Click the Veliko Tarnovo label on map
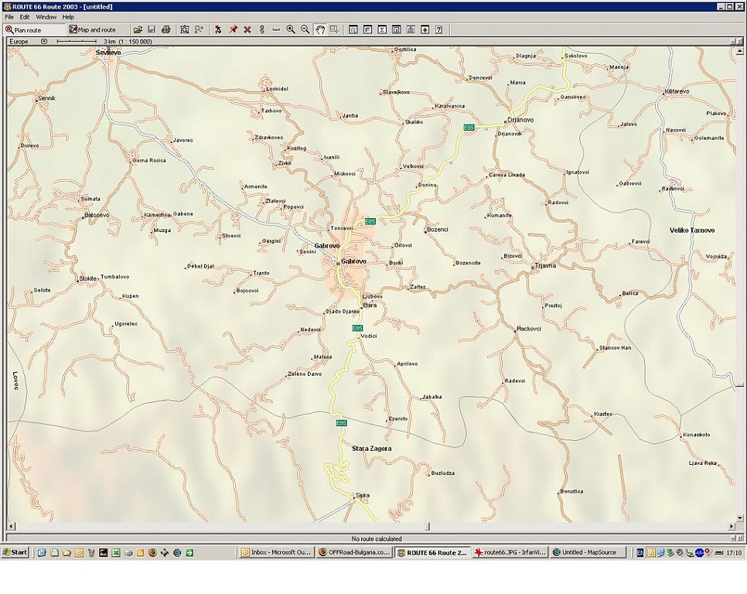This screenshot has height=594, width=747. [x=692, y=230]
